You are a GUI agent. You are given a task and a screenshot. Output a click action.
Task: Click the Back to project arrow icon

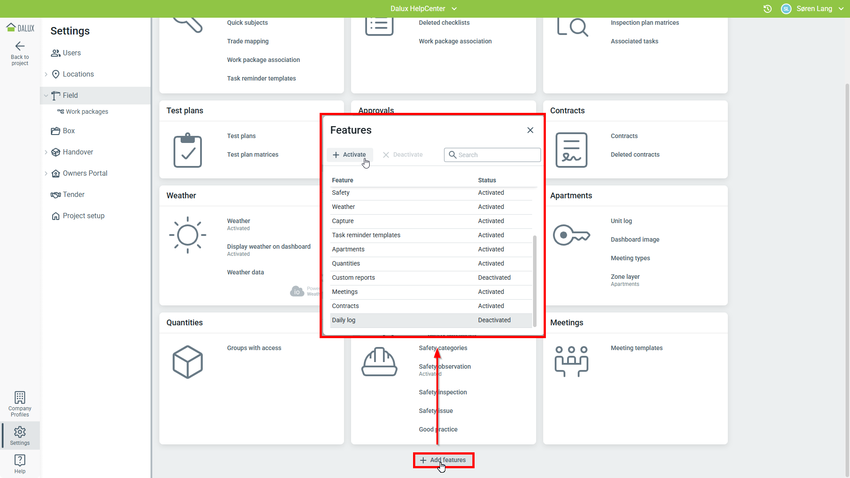click(20, 46)
